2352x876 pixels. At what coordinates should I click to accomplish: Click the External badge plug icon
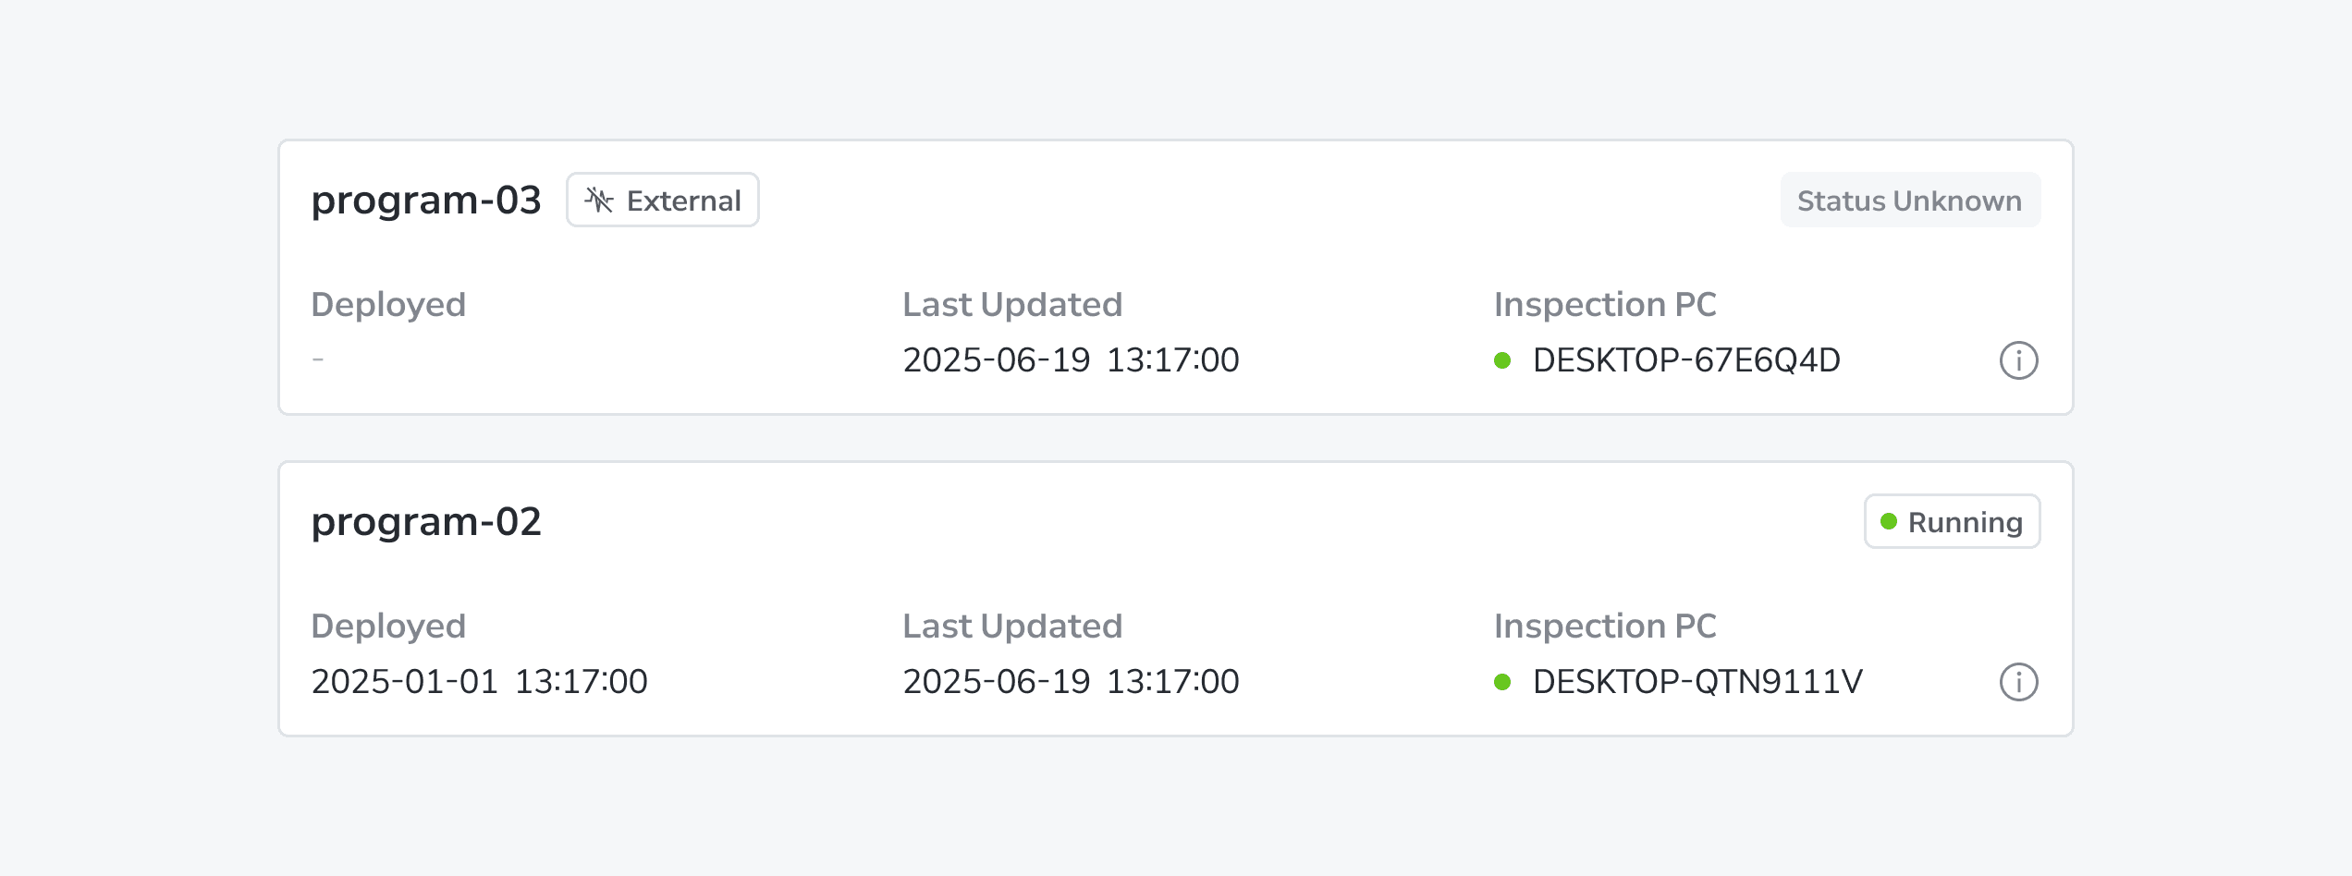click(599, 200)
